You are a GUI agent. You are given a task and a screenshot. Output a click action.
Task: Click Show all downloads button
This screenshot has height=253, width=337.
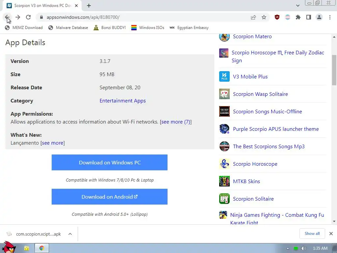click(312, 234)
